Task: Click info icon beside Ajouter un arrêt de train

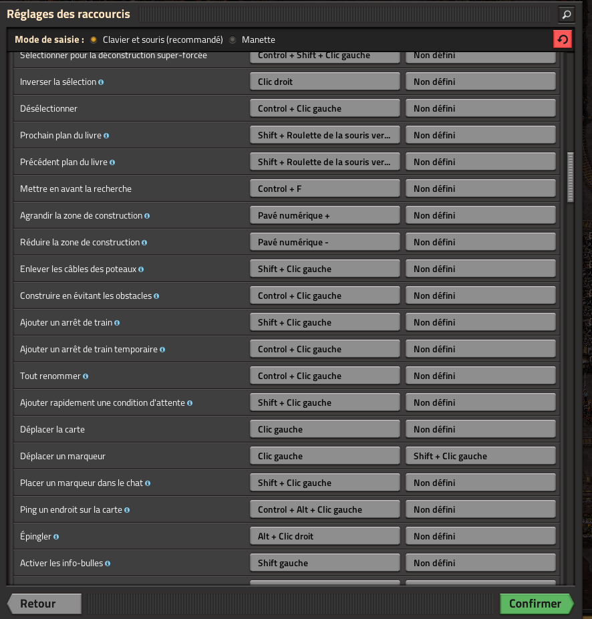Action: coord(117,323)
